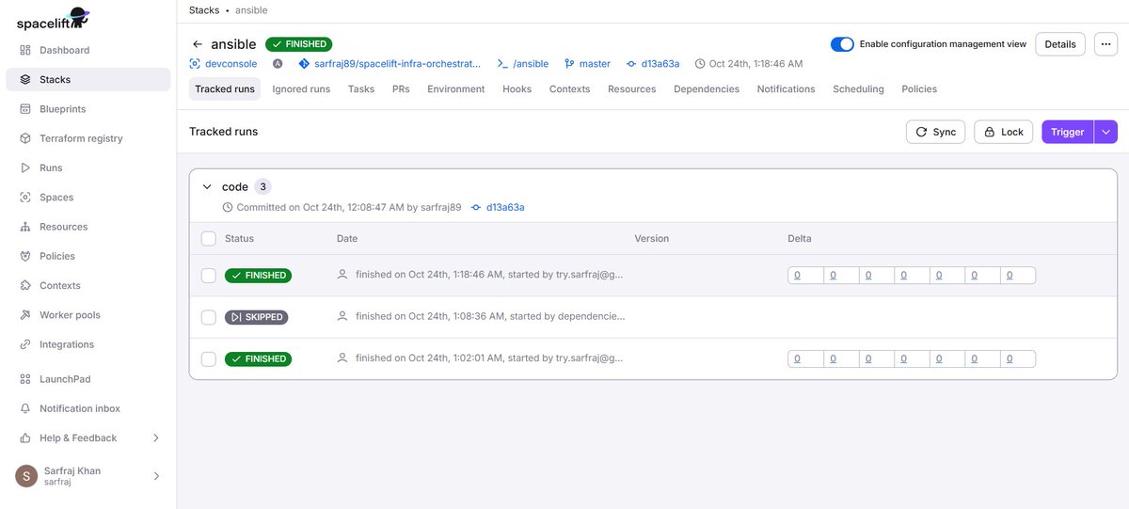The width and height of the screenshot is (1129, 509).
Task: Tick checkbox for the 1:18:46 AM run
Action: [209, 276]
